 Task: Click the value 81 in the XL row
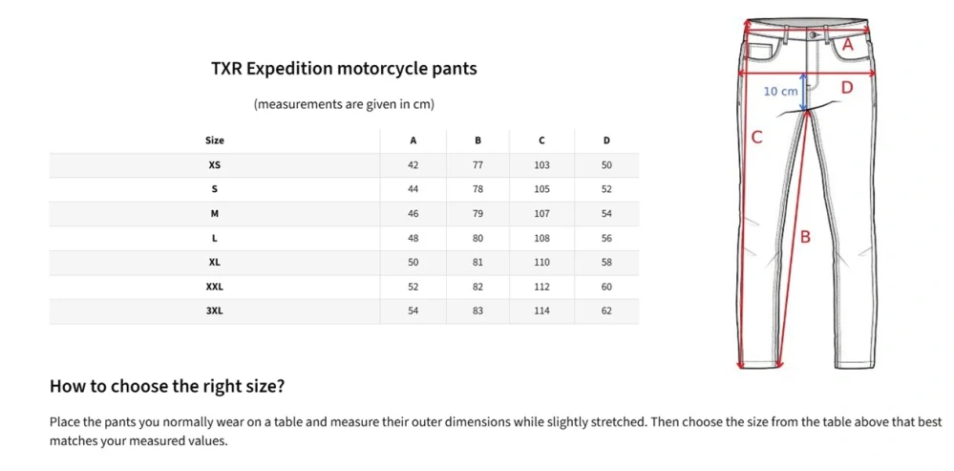pyautogui.click(x=477, y=263)
